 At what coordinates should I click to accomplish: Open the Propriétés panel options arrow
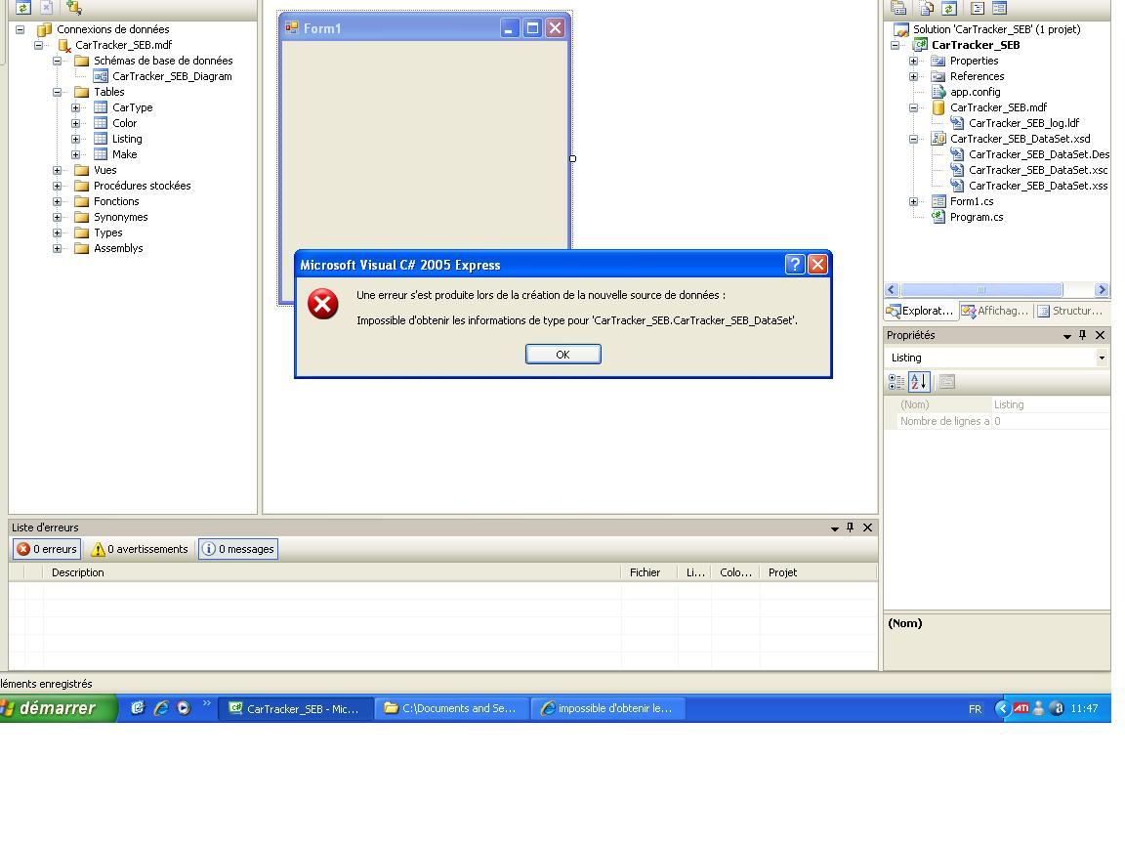tap(1066, 336)
